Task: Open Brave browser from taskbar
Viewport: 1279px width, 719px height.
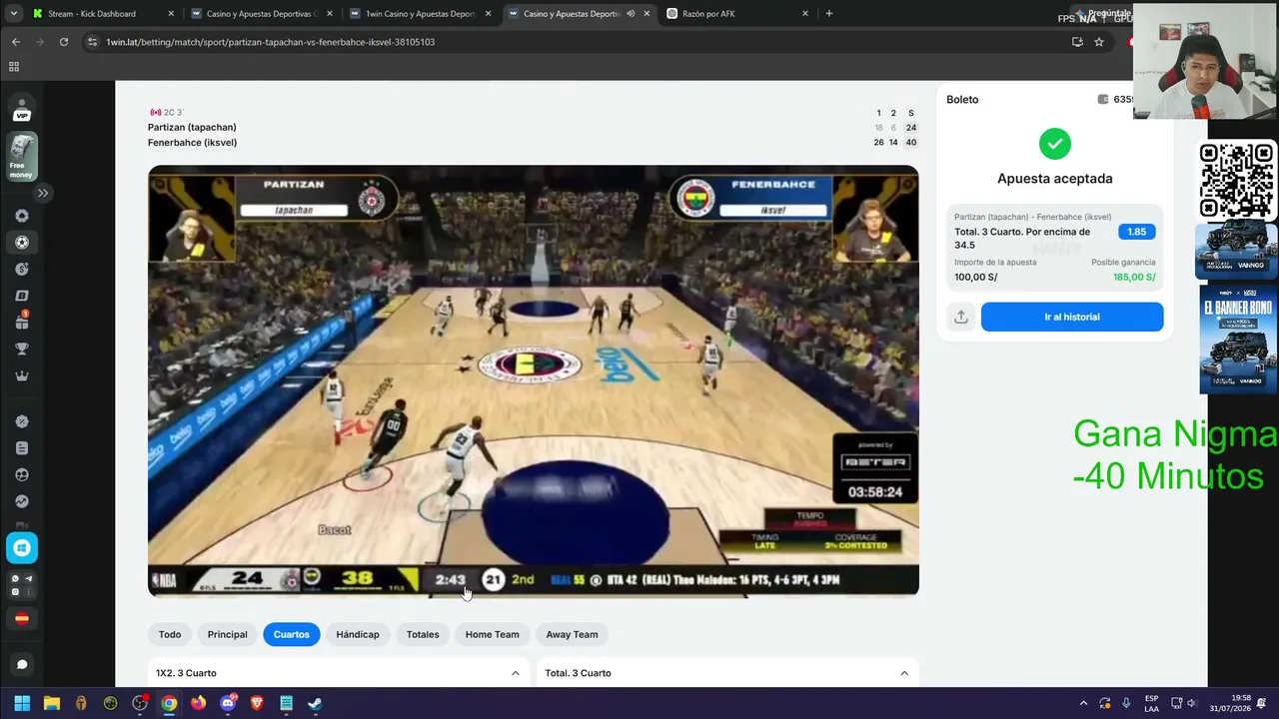Action: (x=257, y=703)
